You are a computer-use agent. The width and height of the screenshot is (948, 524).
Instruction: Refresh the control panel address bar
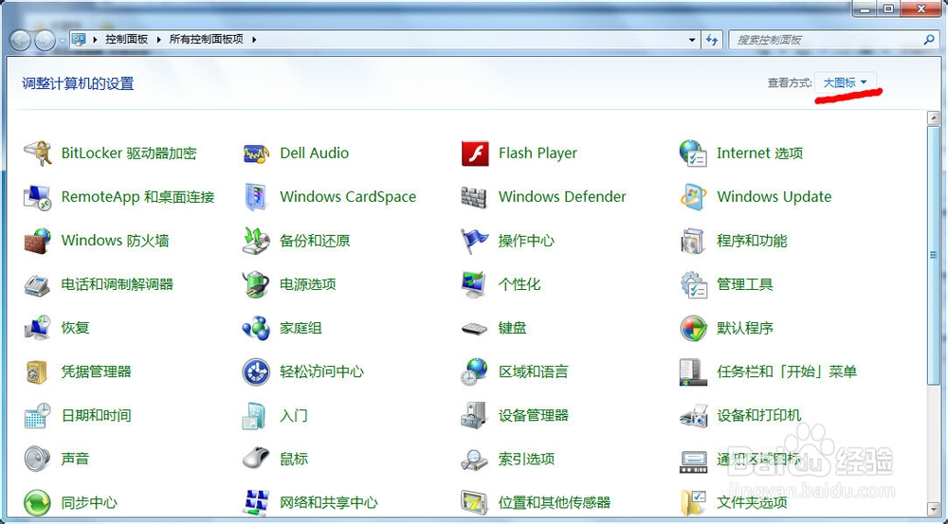click(x=712, y=40)
